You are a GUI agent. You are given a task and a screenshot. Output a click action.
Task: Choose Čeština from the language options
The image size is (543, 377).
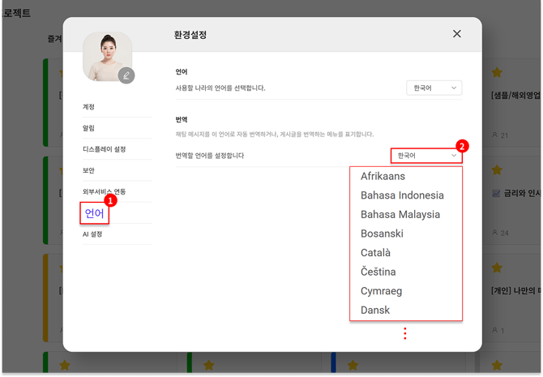pos(378,272)
